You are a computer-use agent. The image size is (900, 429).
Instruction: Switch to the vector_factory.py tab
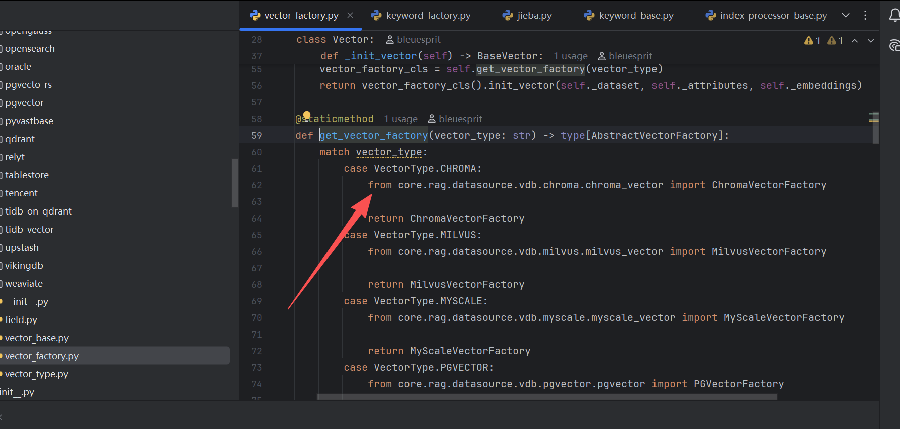301,16
